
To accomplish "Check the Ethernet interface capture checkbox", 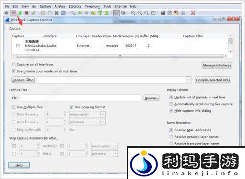I will [x=18, y=46].
